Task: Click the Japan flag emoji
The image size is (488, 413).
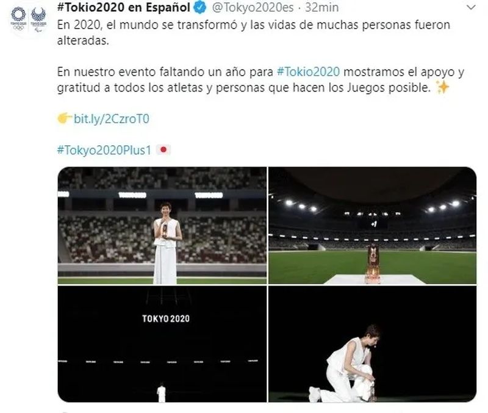Action: (x=163, y=150)
